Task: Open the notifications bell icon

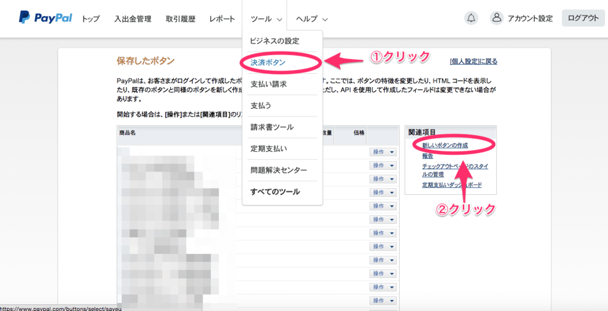Action: coord(471,18)
